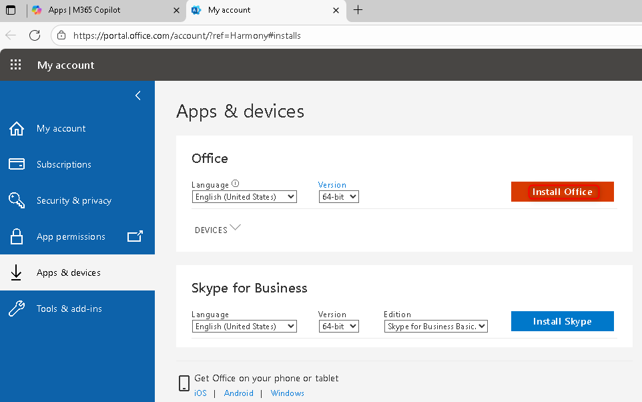Click the Apps & devices page heading
642x402 pixels.
pos(240,111)
